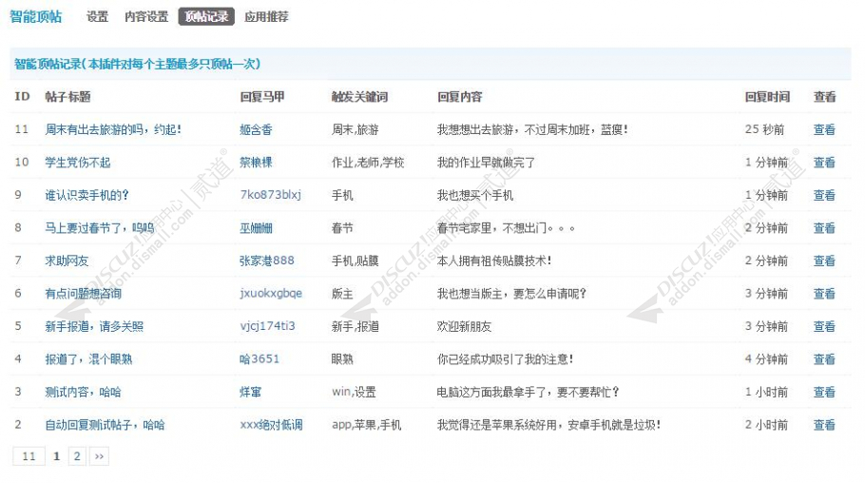Click the 回复时间 column header
Viewport: 865px width, 483px height.
(767, 97)
